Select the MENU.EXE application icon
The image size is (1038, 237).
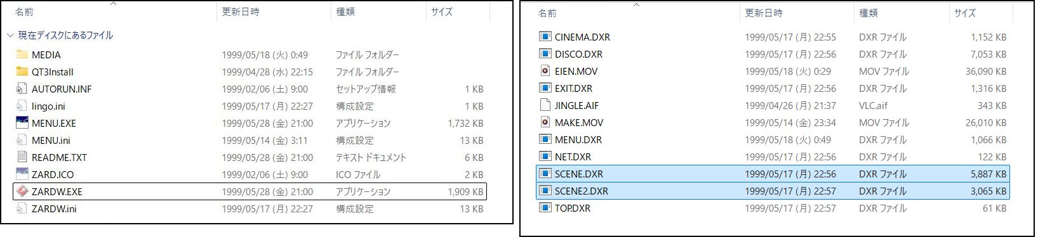pos(22,123)
